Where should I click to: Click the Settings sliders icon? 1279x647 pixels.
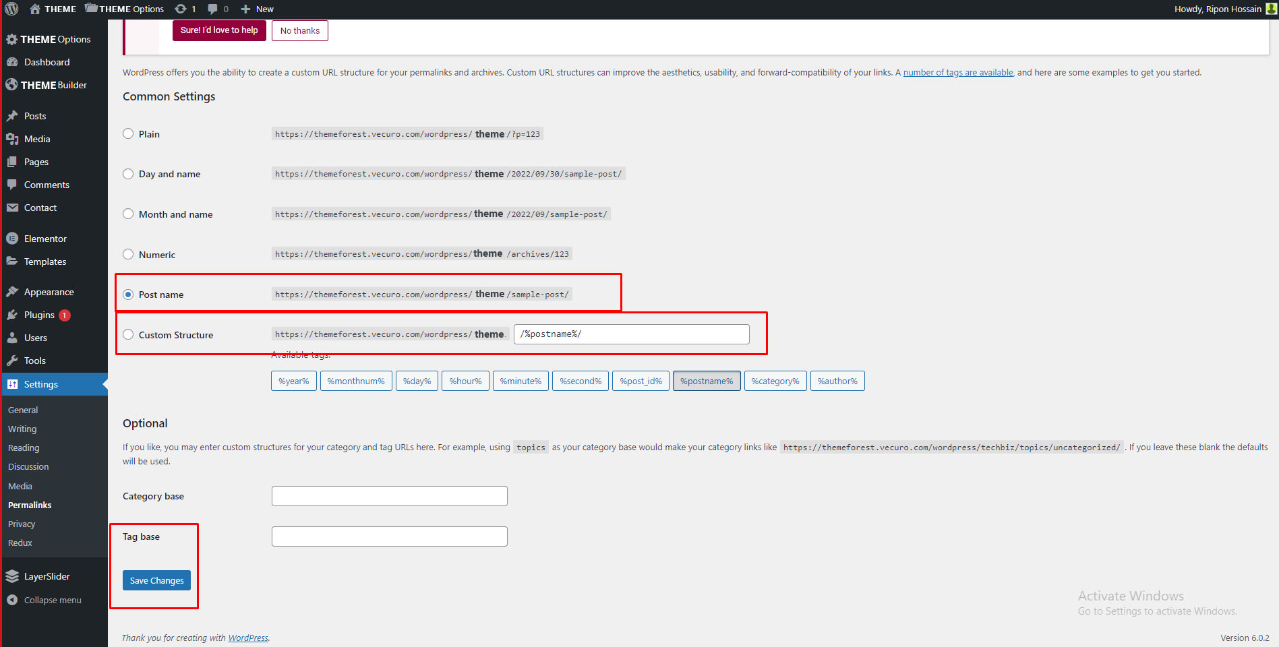point(12,384)
